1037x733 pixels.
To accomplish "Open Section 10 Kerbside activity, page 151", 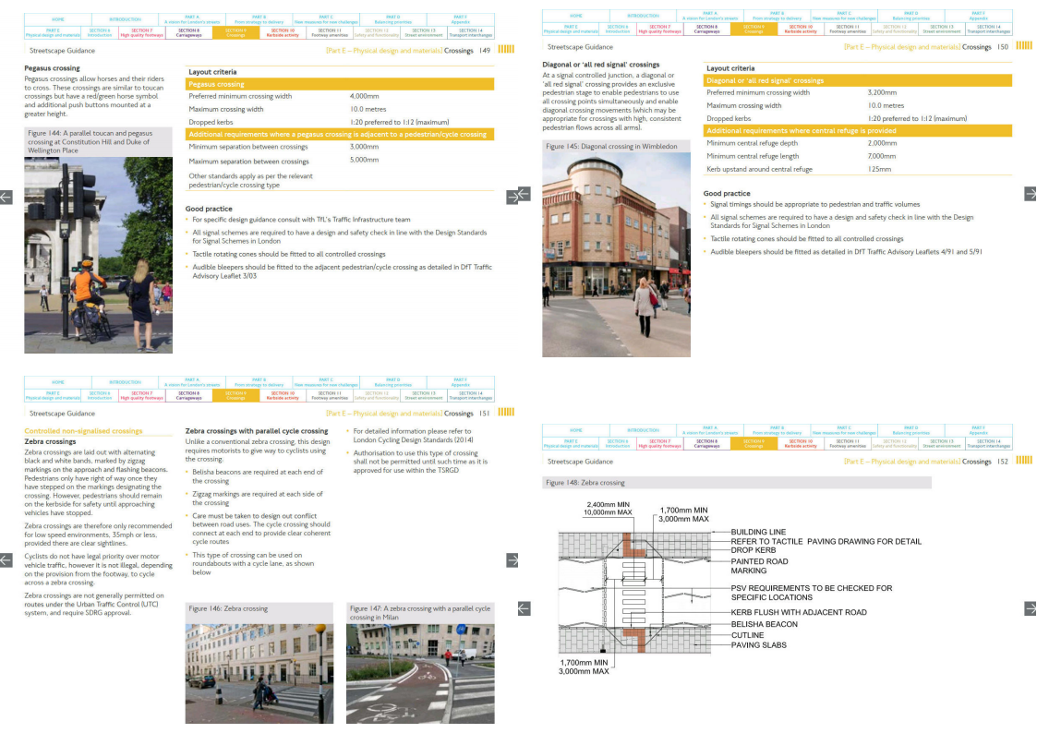I will coord(283,395).
